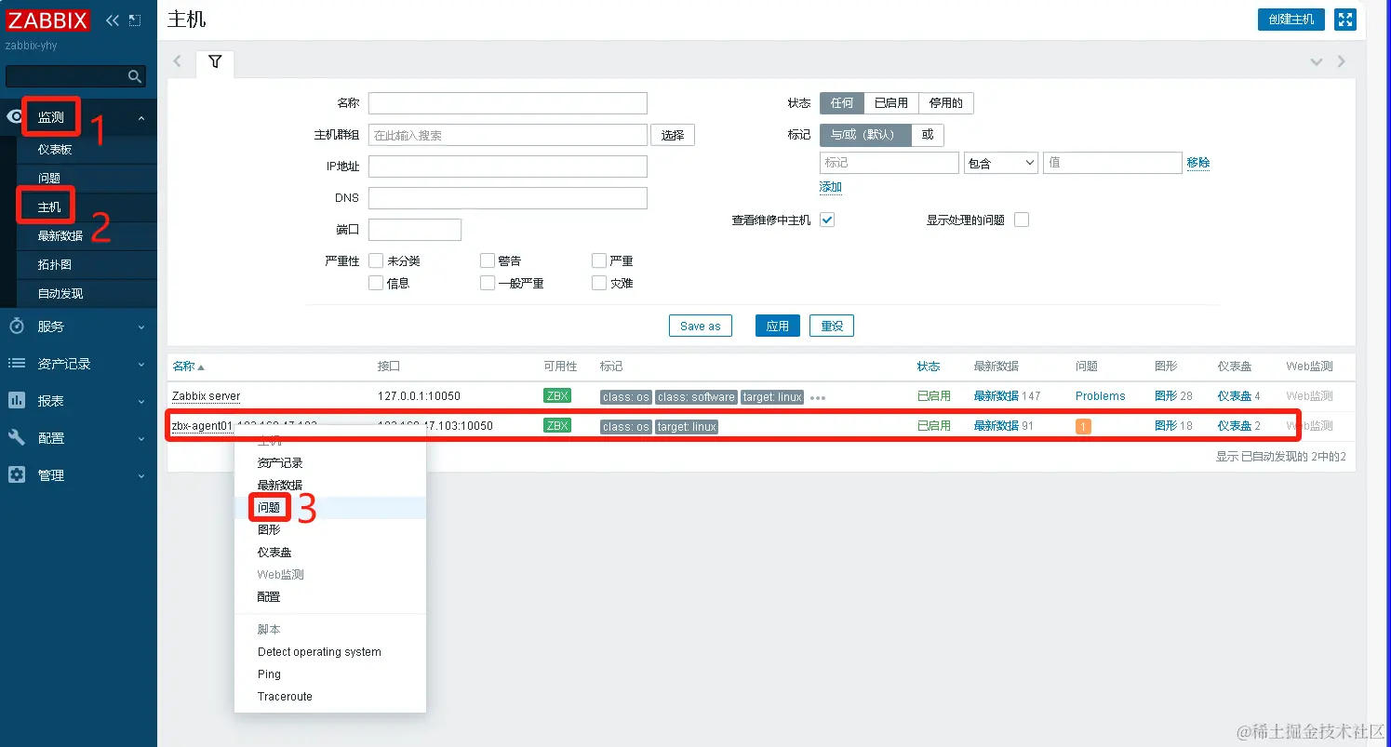The width and height of the screenshot is (1391, 747).
Task: Choose Traceroute in context menu
Action: pos(330,697)
